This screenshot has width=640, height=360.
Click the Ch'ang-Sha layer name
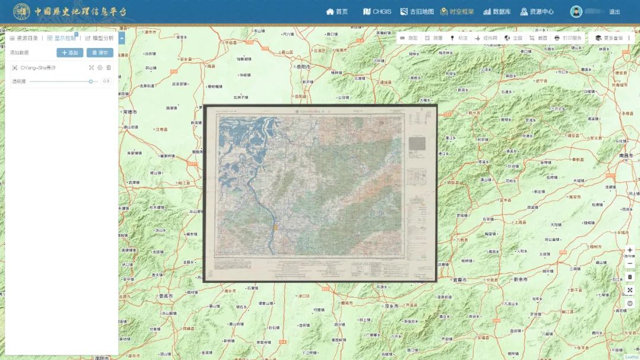[x=38, y=67]
